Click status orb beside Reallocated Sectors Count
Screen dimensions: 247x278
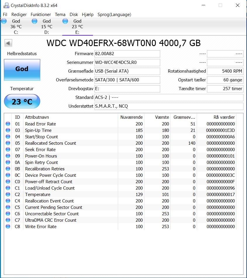pyautogui.click(x=8, y=143)
